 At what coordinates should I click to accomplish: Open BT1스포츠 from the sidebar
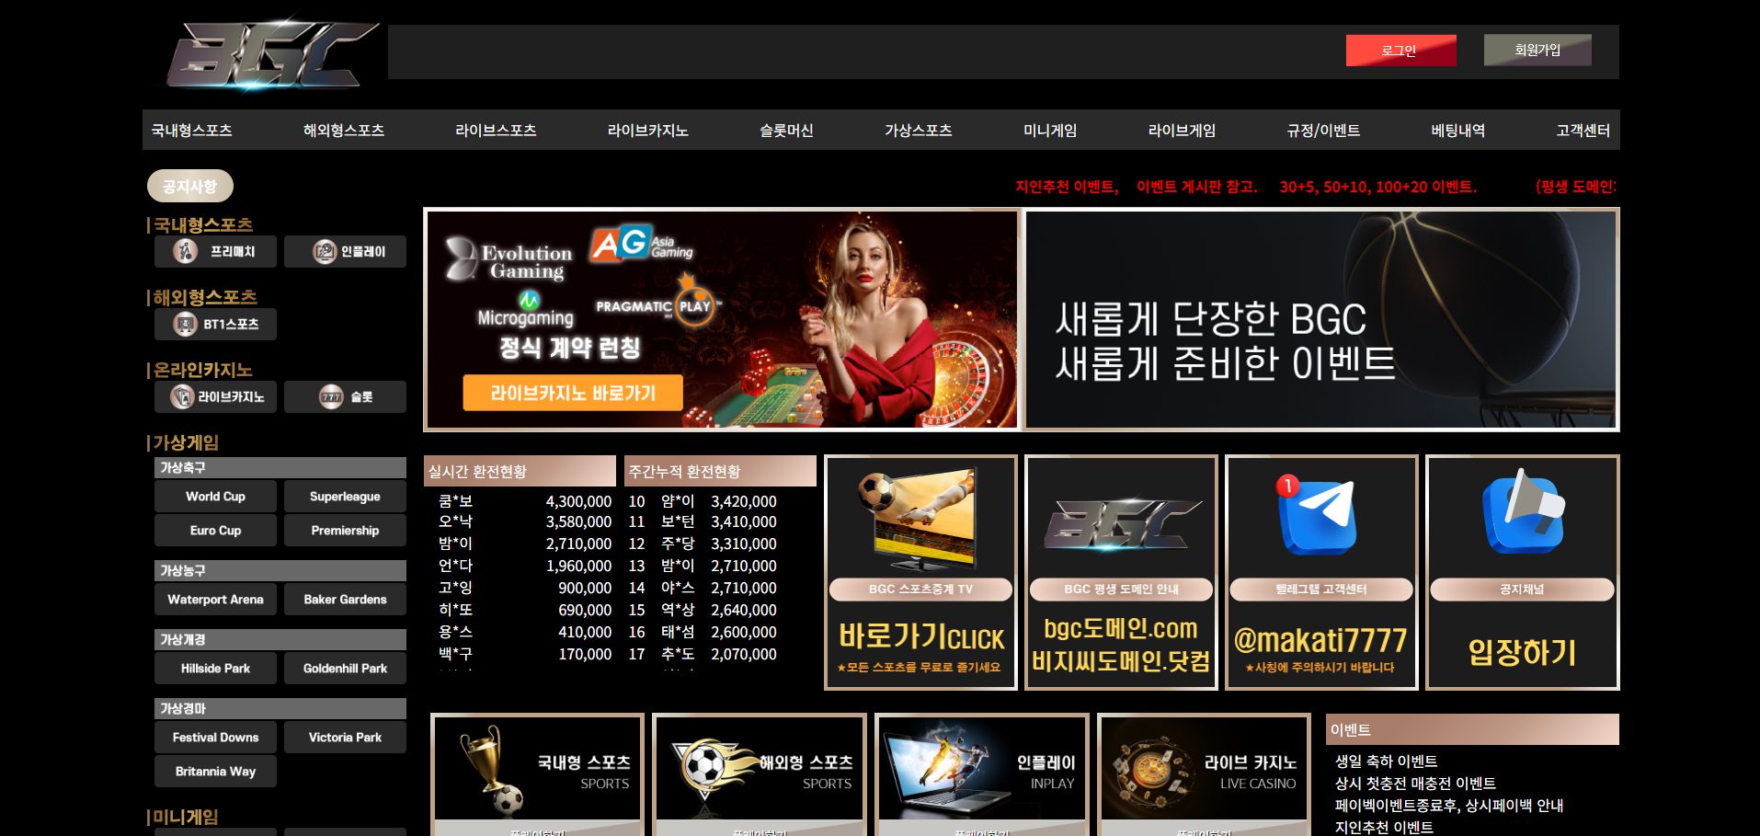coord(215,325)
